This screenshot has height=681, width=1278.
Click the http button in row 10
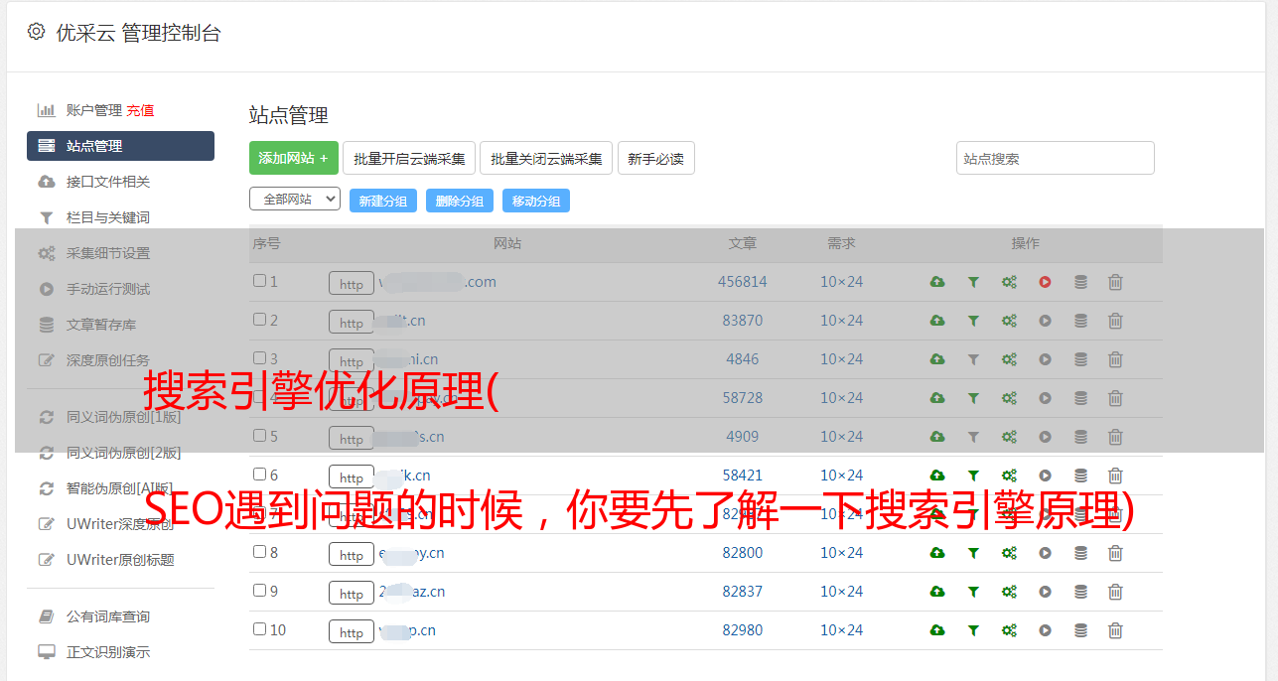(352, 631)
